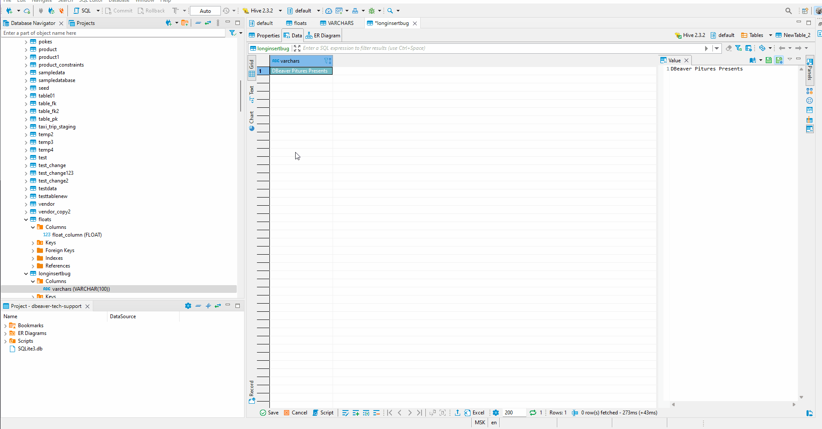Screen dimensions: 822x429
Task: Click the remove filter eraser icon
Action: coord(729,48)
